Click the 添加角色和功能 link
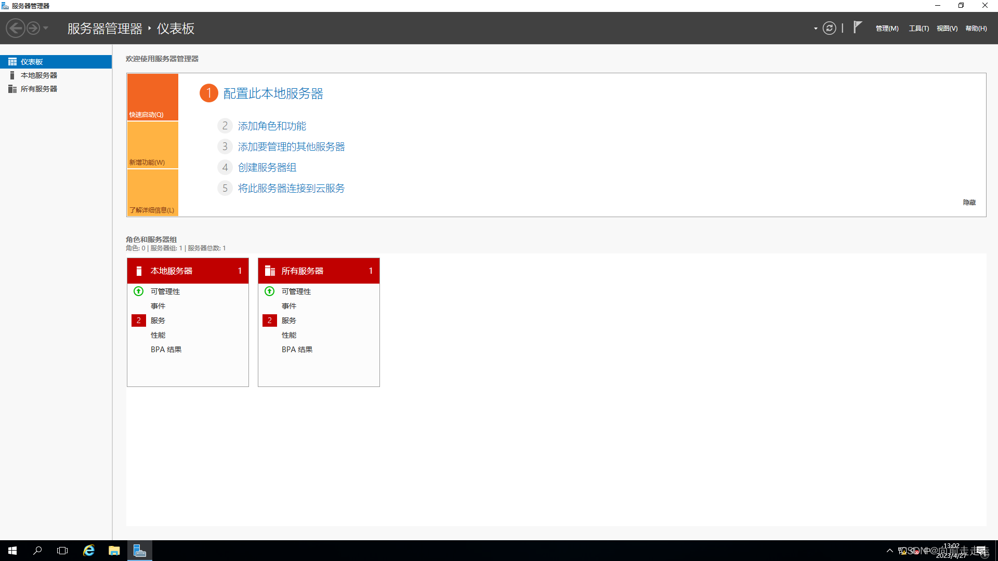The height and width of the screenshot is (561, 998). pyautogui.click(x=272, y=126)
